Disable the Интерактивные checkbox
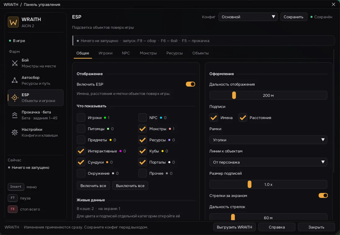The image size is (340, 235). (81, 151)
